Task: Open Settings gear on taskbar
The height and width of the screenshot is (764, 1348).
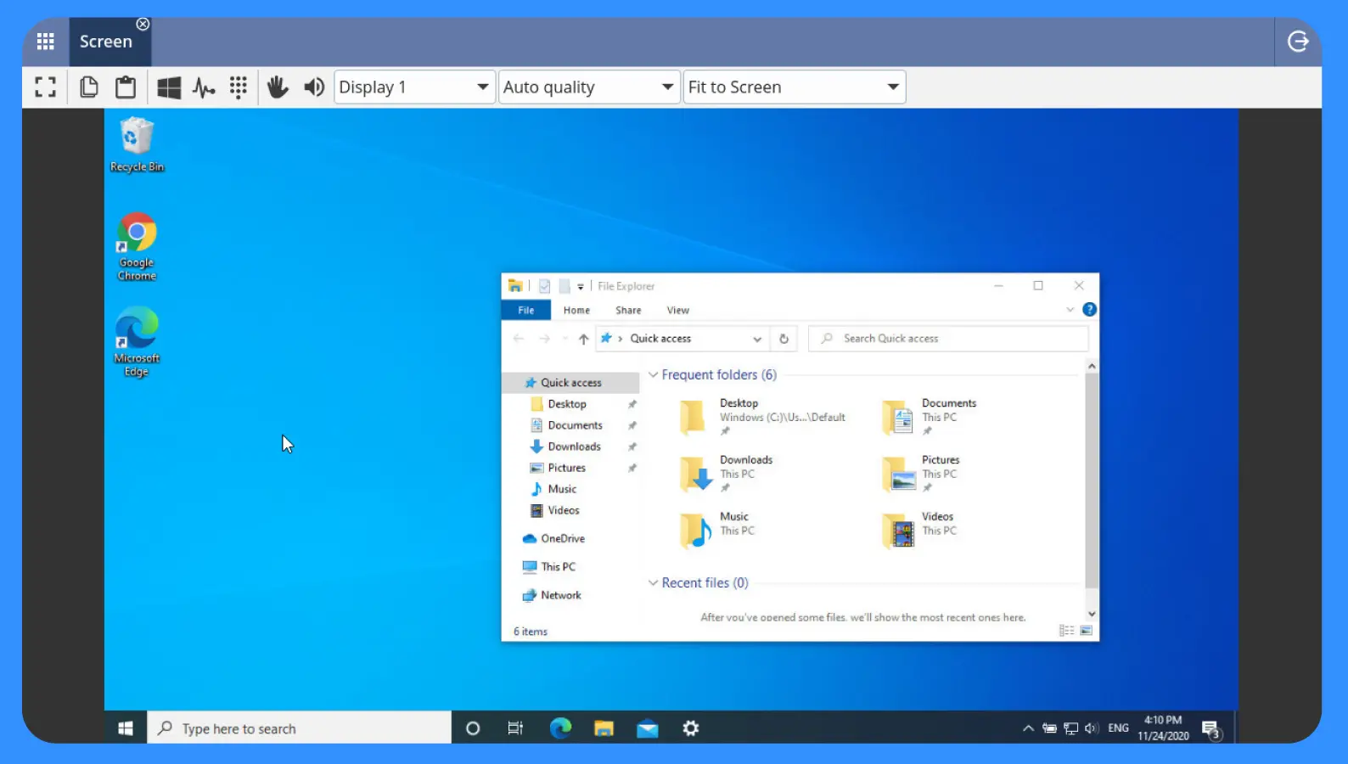Action: [x=691, y=728]
